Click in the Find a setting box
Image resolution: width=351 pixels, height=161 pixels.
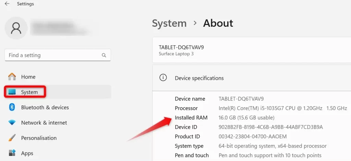58,55
